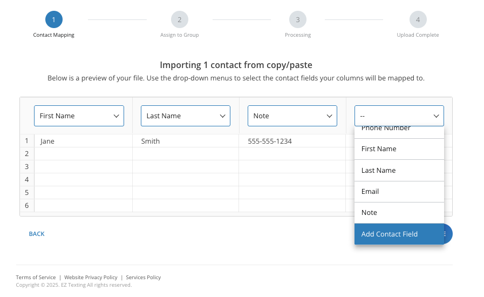Click step 2 Assign to Group circle
Screen dimensions: 484x297
point(180,19)
